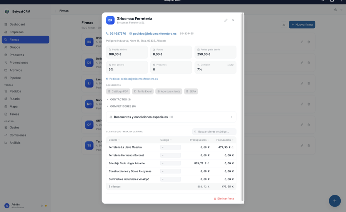Click the pencil icon in the BR firm row
The height and width of the screenshot is (212, 346).
point(302,42)
